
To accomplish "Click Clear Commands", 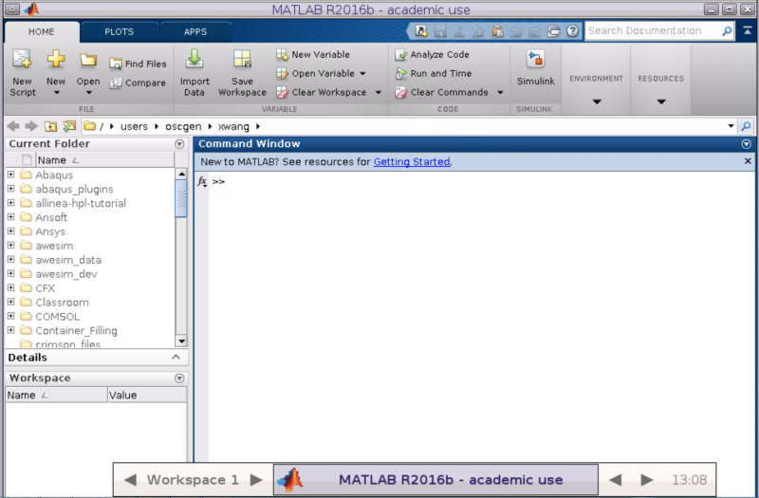I will 441,92.
